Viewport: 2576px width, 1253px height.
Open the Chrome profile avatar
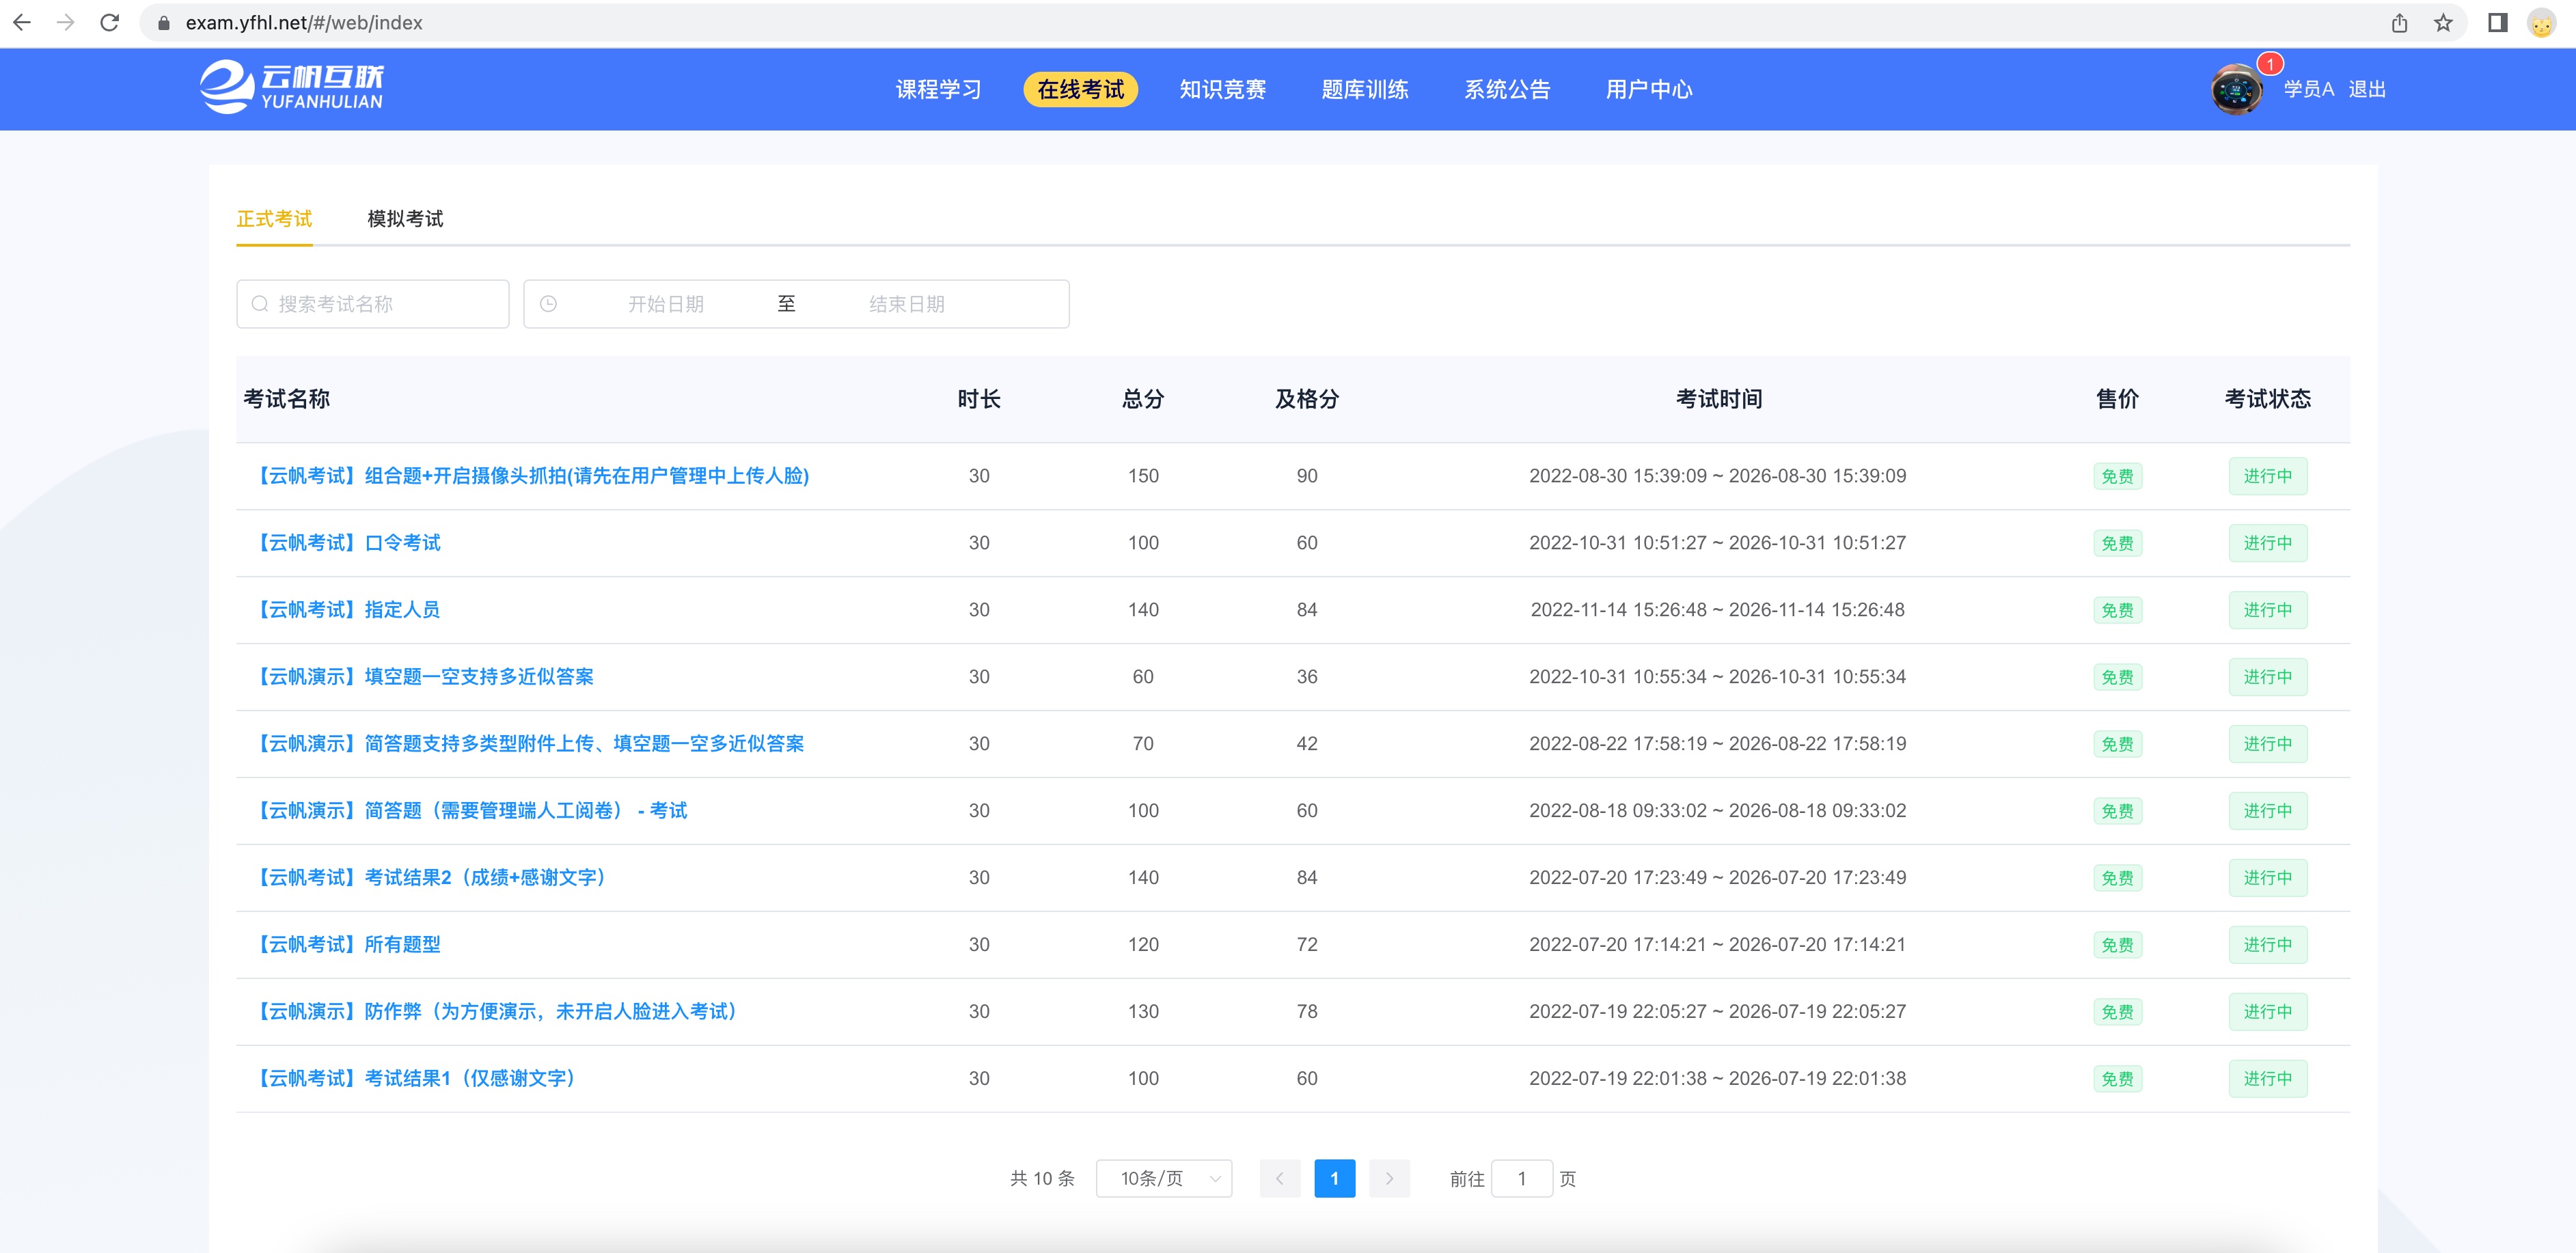(2541, 22)
